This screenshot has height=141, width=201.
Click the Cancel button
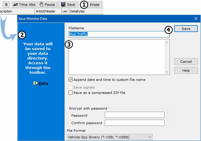(x=186, y=62)
